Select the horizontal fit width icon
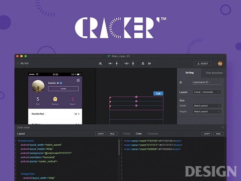Screen dimensions: 241x181 click(x=110, y=63)
